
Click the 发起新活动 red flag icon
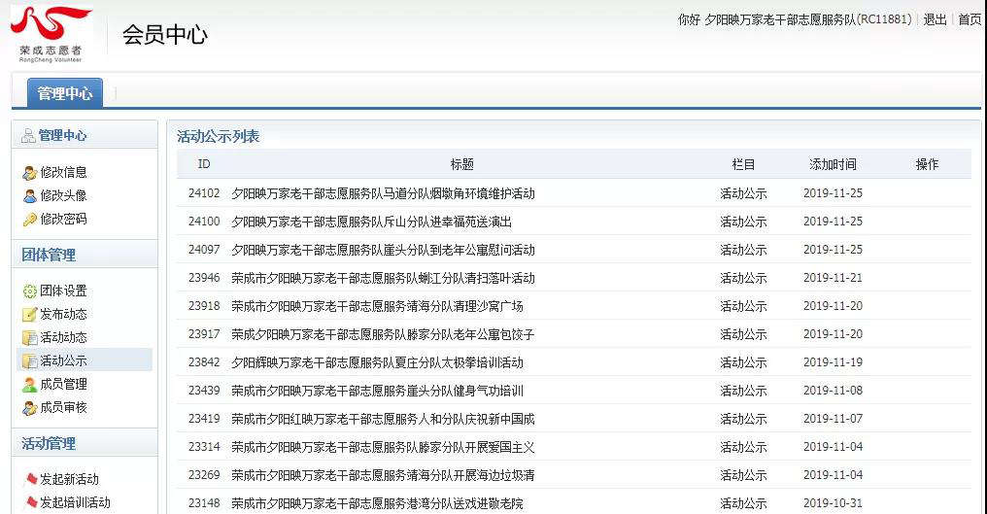click(29, 480)
